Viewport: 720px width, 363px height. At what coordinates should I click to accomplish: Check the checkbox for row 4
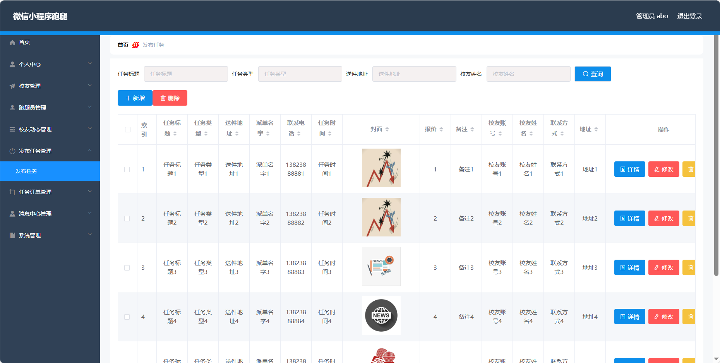tap(127, 317)
